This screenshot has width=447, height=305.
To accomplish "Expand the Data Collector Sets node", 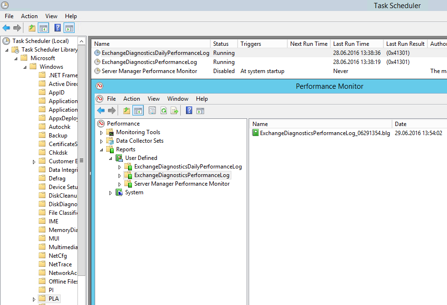I will (x=101, y=141).
